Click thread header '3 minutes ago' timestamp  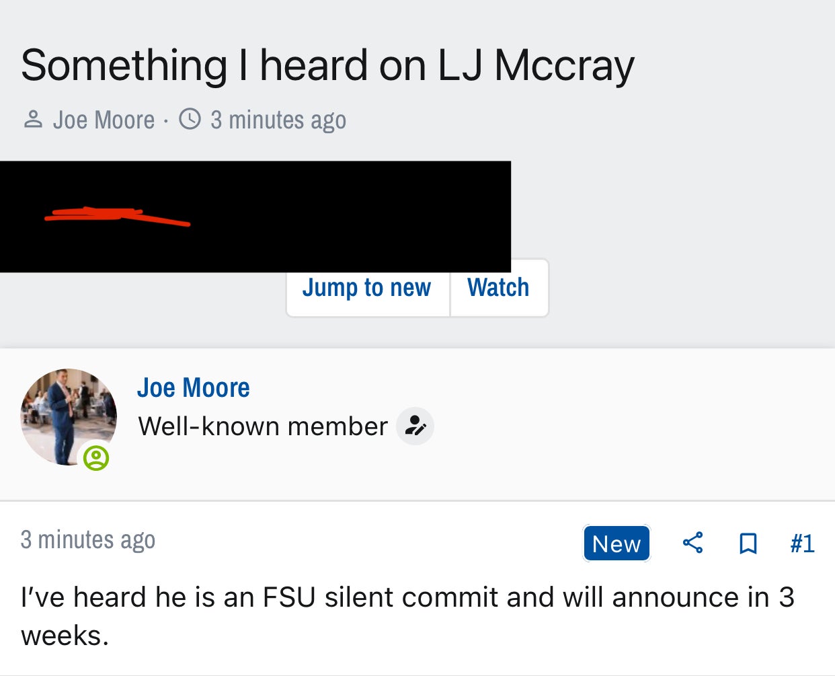[x=278, y=120]
